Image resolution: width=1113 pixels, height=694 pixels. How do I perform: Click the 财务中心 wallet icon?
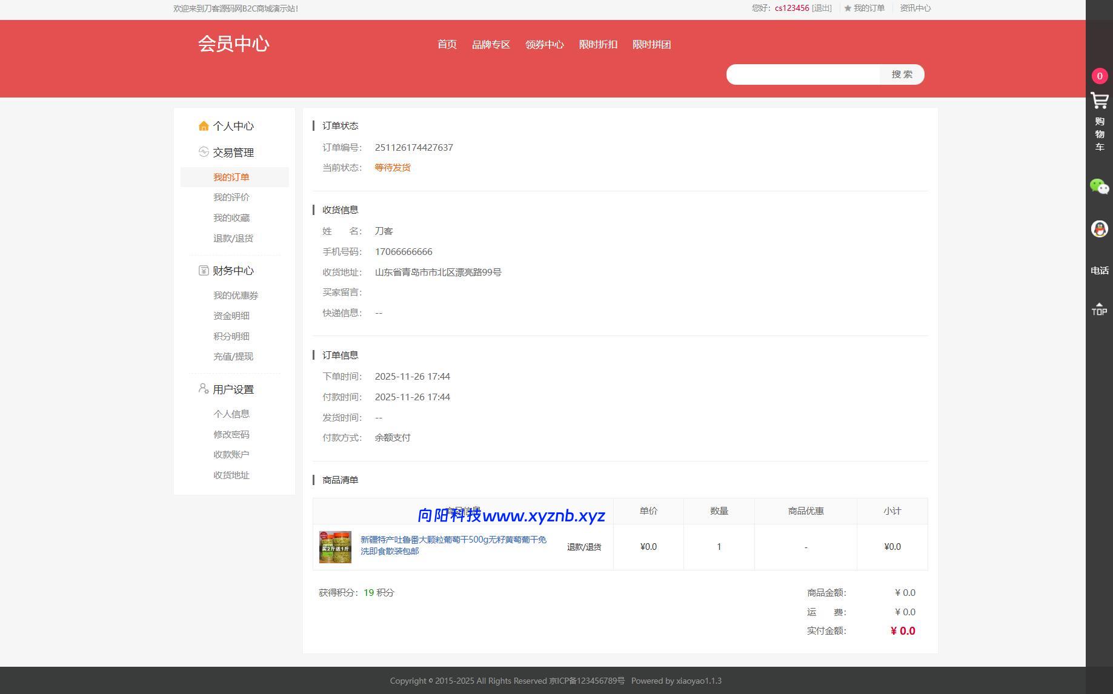click(203, 271)
